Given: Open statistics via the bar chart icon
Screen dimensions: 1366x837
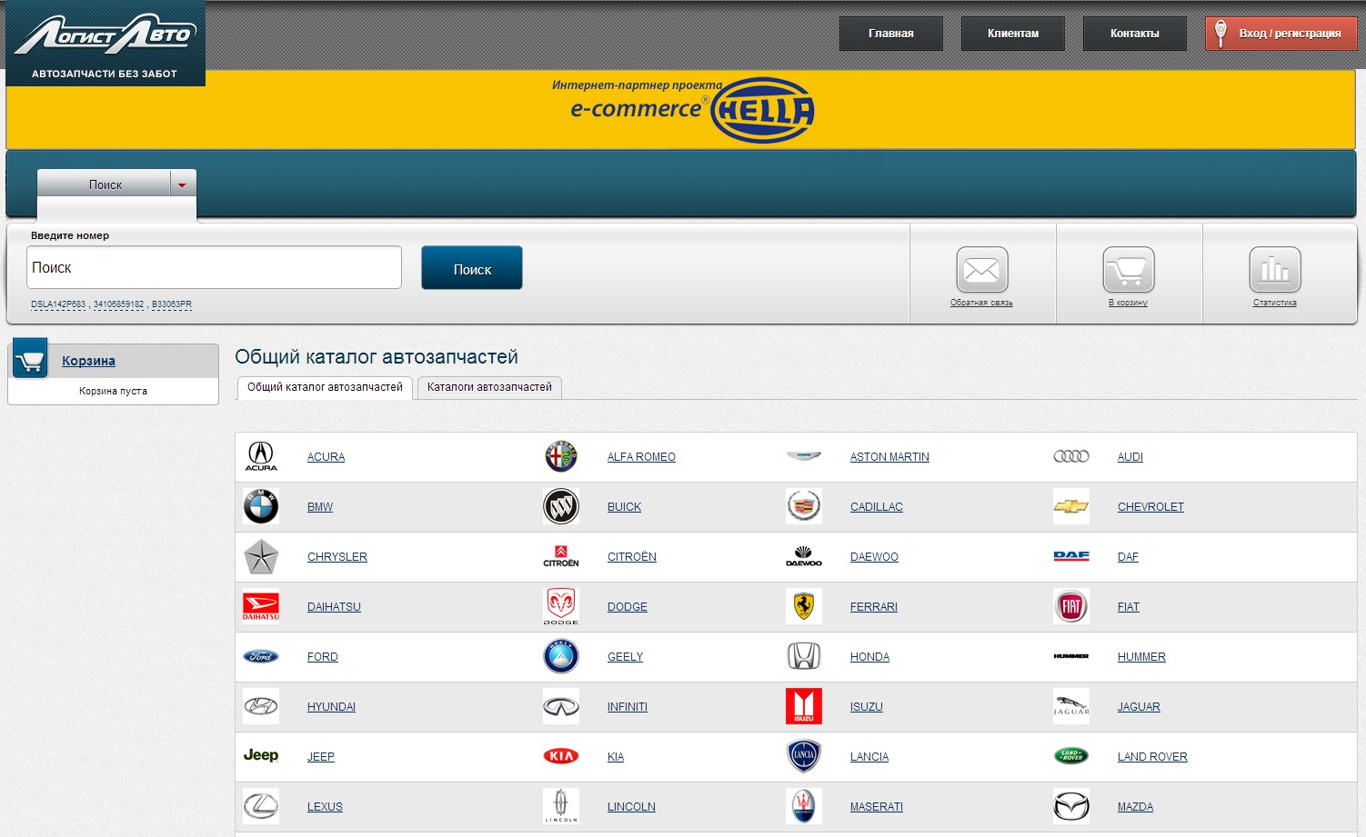Looking at the screenshot, I should (1275, 270).
